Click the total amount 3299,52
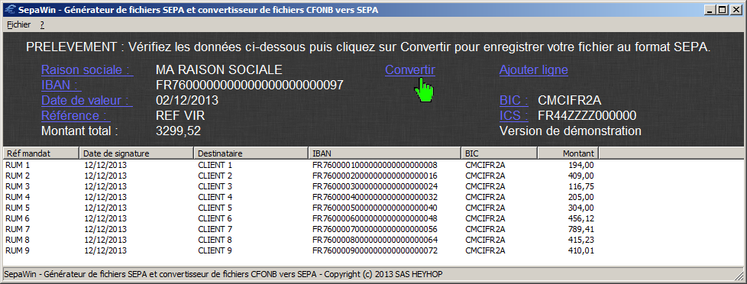The height and width of the screenshot is (284, 747). (178, 131)
